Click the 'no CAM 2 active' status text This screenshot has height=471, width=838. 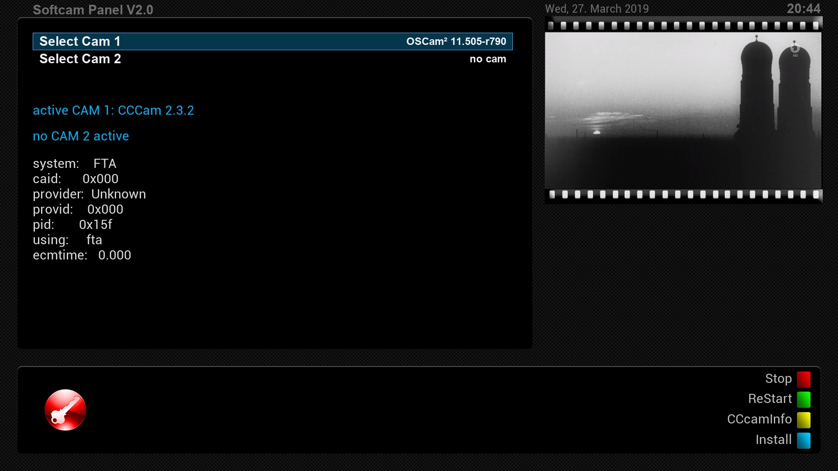[x=81, y=136]
